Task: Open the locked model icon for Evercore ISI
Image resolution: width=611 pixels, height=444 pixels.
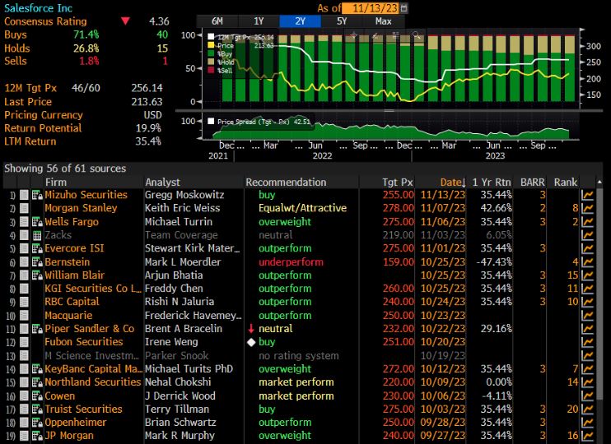Action: [x=37, y=248]
